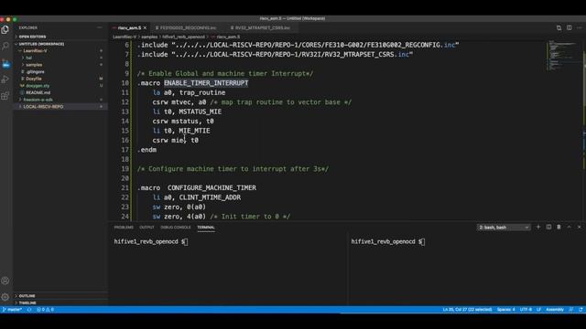The height and width of the screenshot is (329, 586).
Task: Click CONFIGURE_MACHINE_TIMER on line 21
Action: tap(212, 187)
